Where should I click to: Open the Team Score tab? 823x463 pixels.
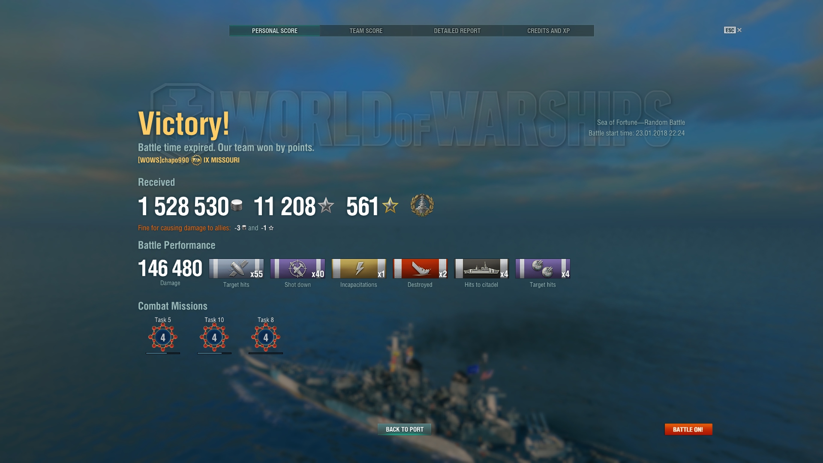(366, 31)
